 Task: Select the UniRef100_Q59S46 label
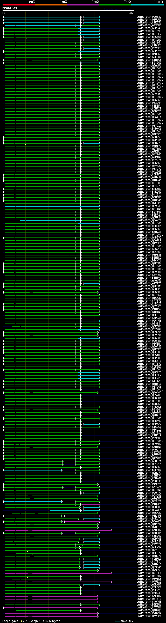tap(149, 567)
